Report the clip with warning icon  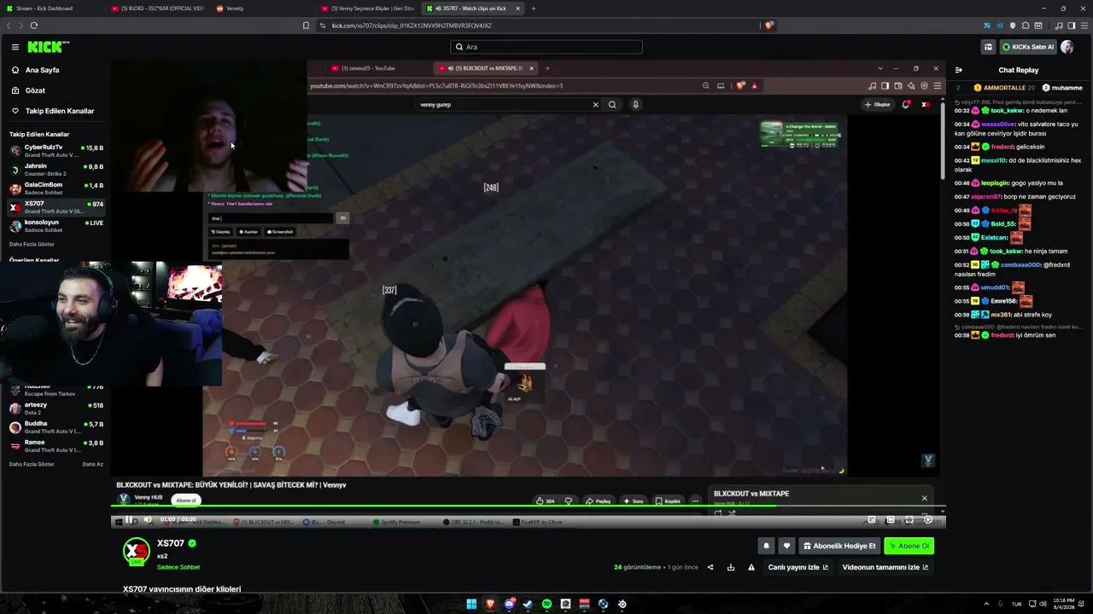click(x=751, y=567)
